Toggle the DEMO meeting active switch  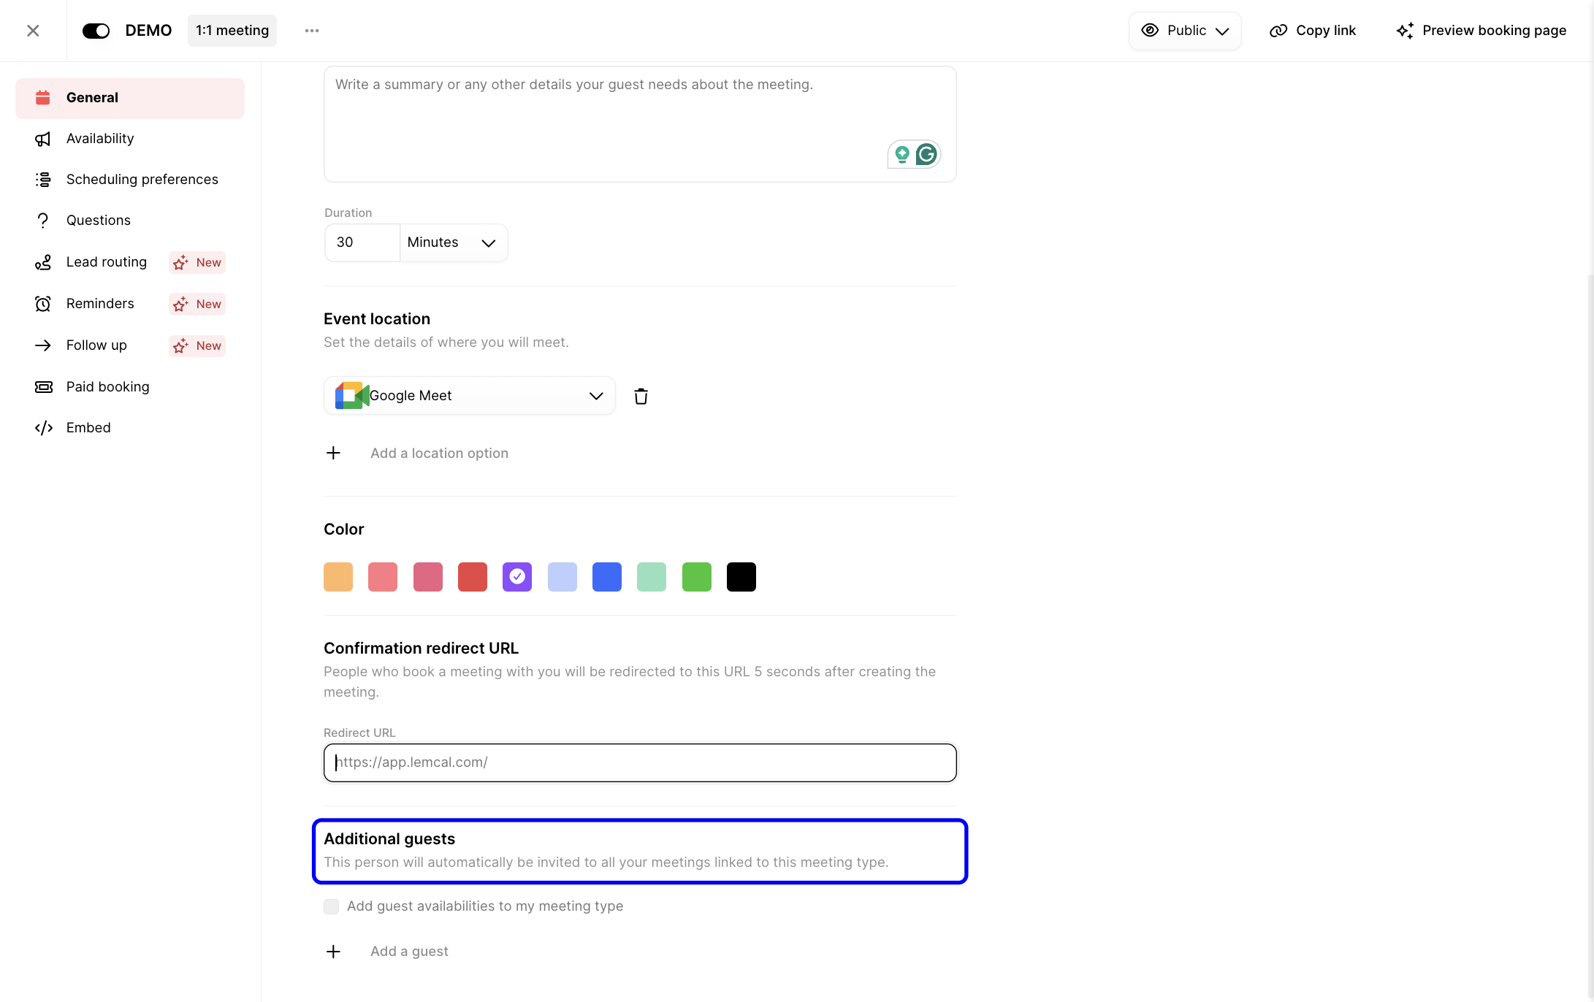[96, 31]
